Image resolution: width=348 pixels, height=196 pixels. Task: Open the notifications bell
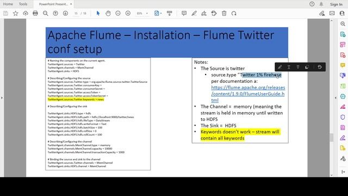tap(321, 4)
